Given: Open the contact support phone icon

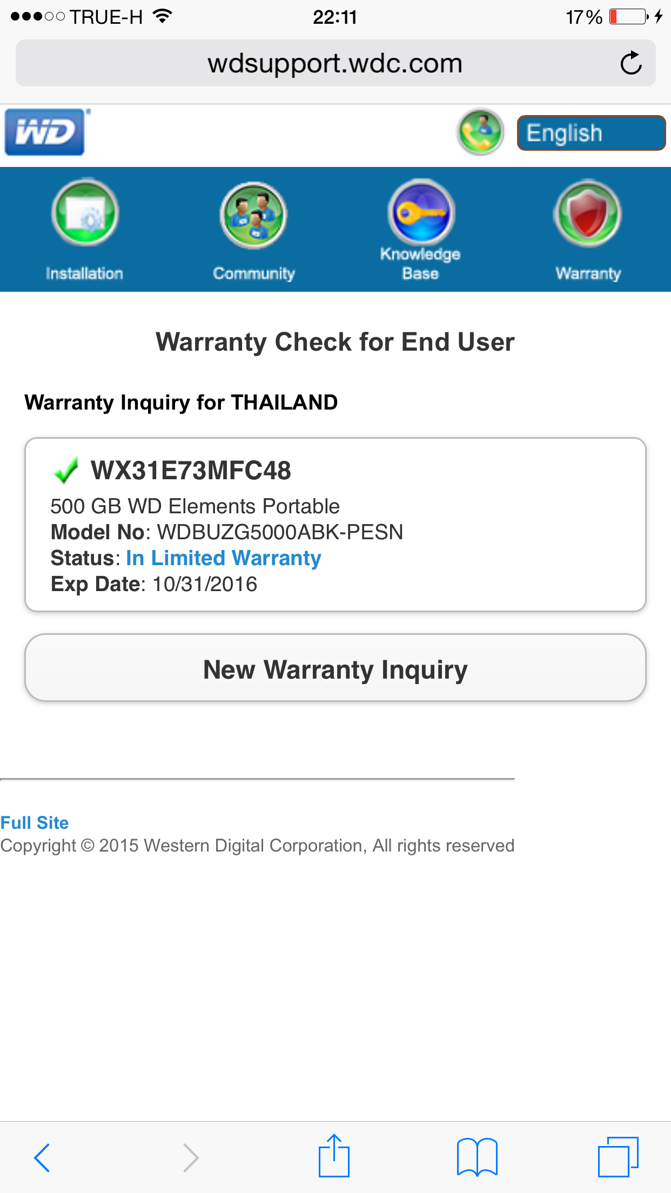Looking at the screenshot, I should [480, 132].
